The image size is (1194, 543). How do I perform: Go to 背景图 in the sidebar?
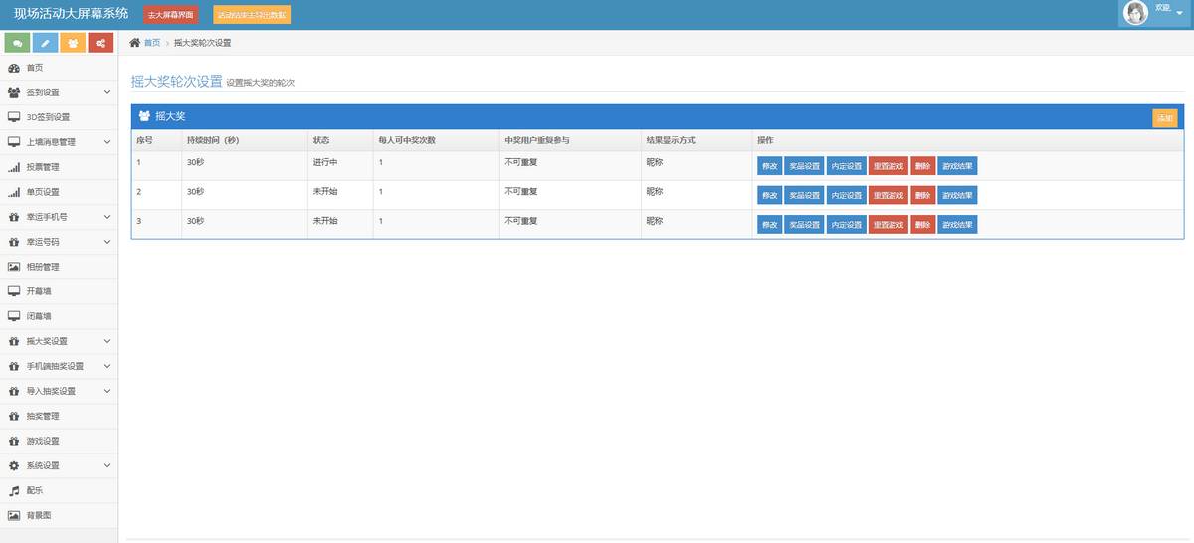pyautogui.click(x=38, y=515)
